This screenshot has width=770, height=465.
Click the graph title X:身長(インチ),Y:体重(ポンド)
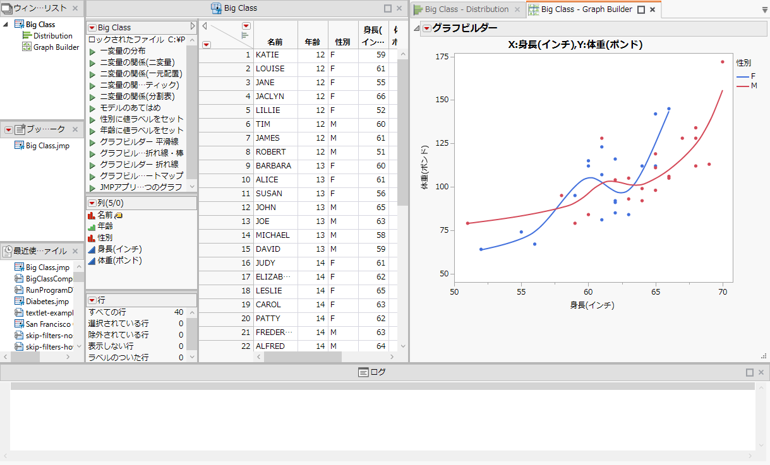tap(575, 45)
